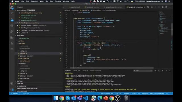Split the editor right
Image resolution: width=182 pixels, height=102 pixels.
point(166,7)
